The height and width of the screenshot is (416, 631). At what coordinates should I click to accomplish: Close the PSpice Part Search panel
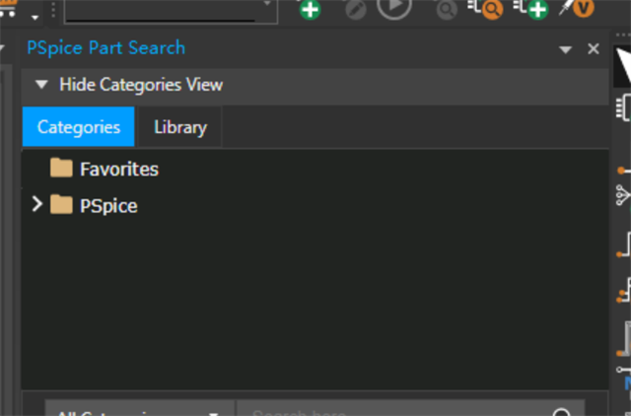pos(594,49)
